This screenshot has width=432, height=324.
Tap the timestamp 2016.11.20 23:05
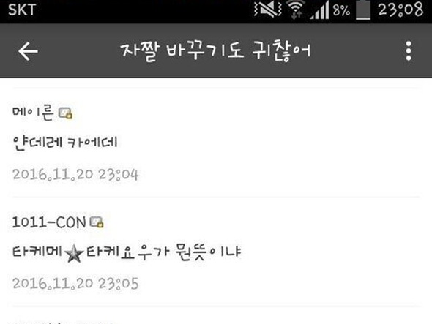75,283
